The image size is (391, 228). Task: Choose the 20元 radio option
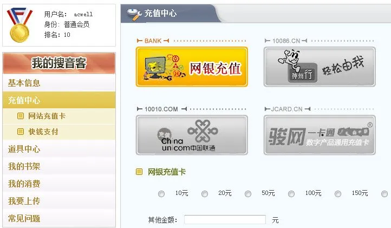coord(205,194)
